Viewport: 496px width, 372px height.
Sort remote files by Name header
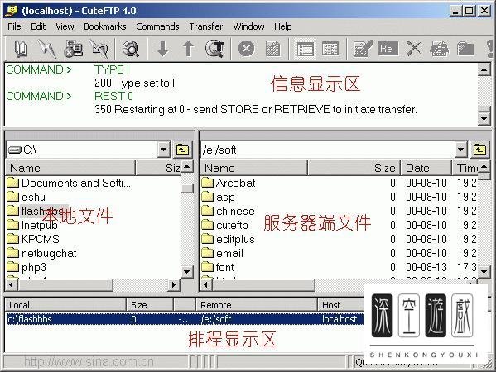coord(253,168)
